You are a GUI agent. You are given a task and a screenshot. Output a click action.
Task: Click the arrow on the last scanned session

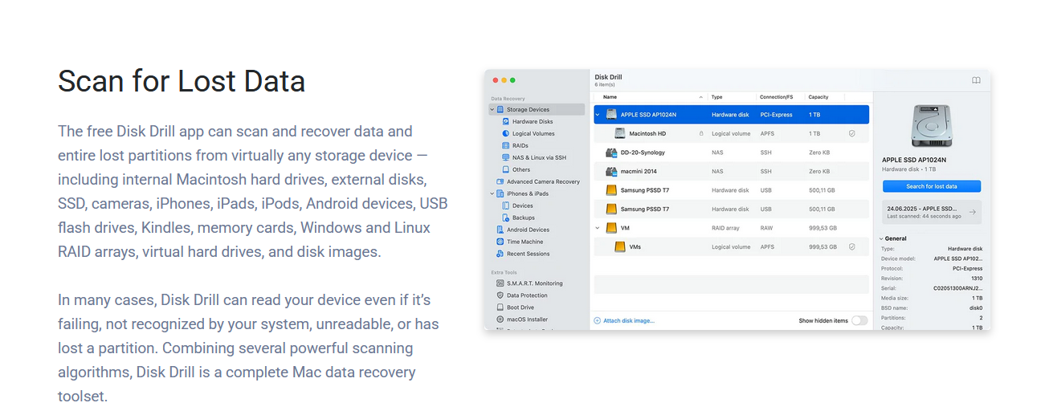(972, 212)
